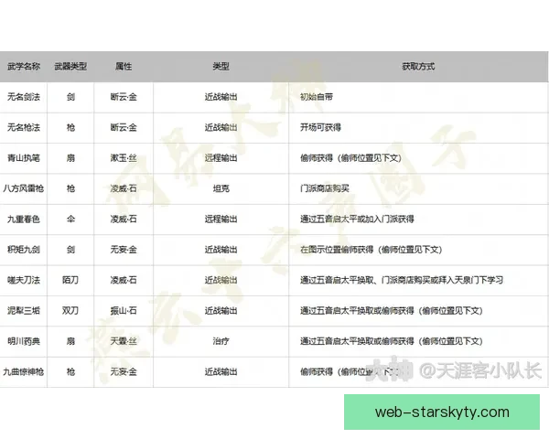Viewport: 549px width, 439px height.
Task: Click weapon type 陌刀 in 嗟夫刀法 row
Action: pos(70,280)
